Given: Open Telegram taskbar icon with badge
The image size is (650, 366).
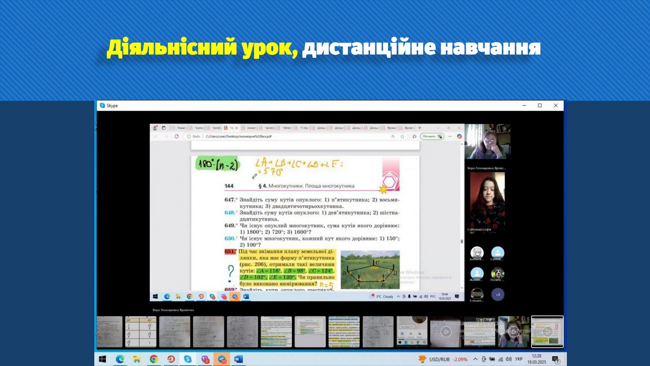Looking at the screenshot, I should (222, 360).
